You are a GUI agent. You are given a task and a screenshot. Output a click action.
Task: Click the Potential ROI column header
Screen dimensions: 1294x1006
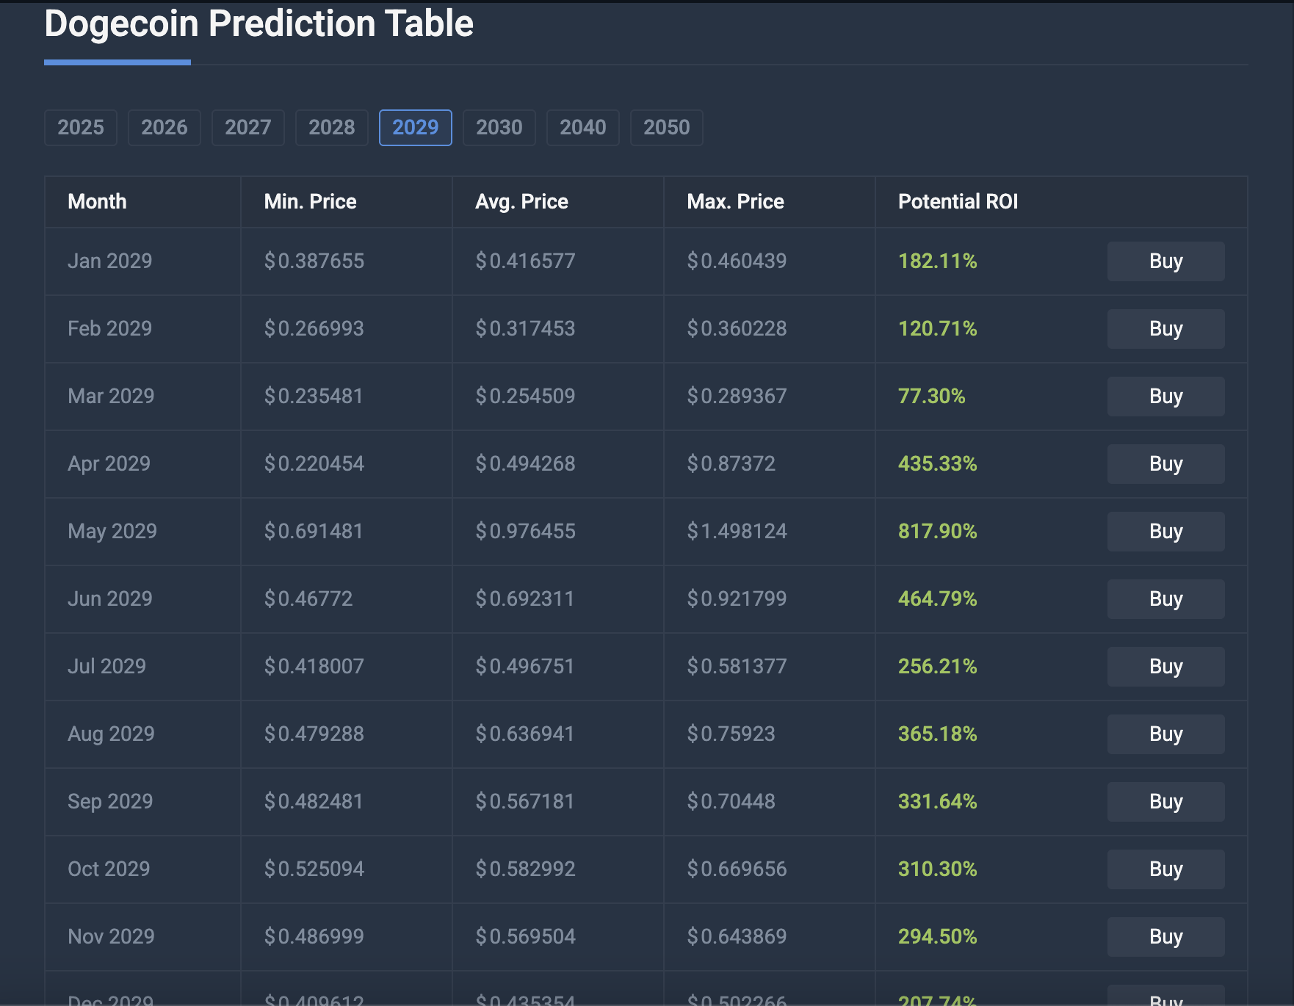958,201
